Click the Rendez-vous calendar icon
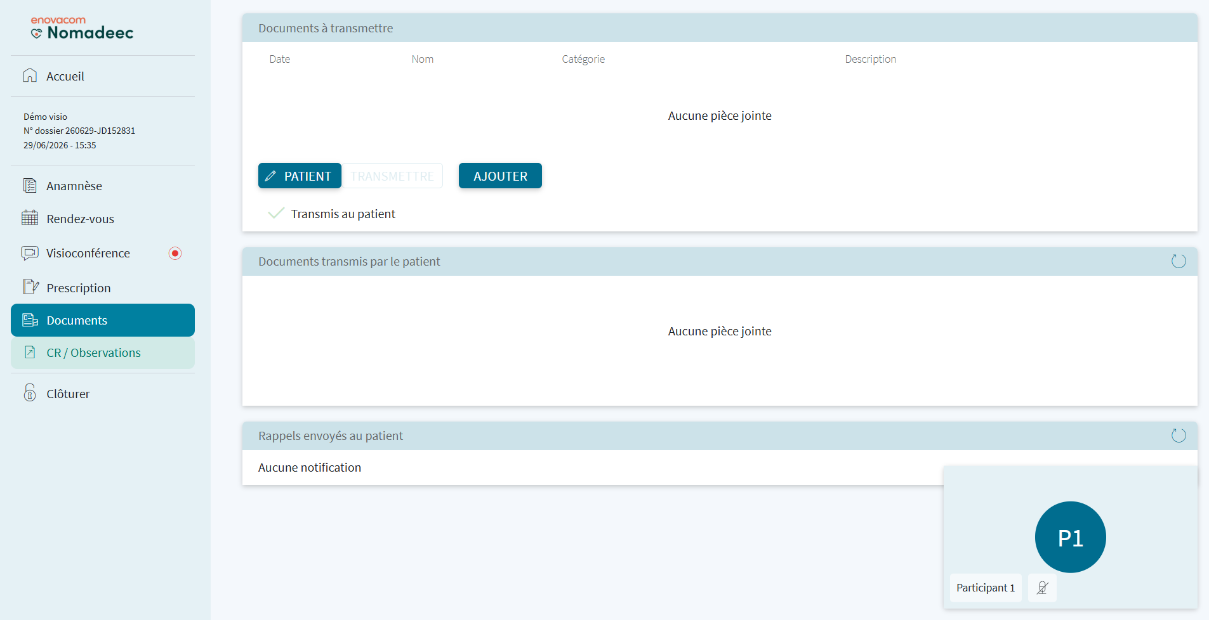Image resolution: width=1209 pixels, height=620 pixels. (30, 218)
